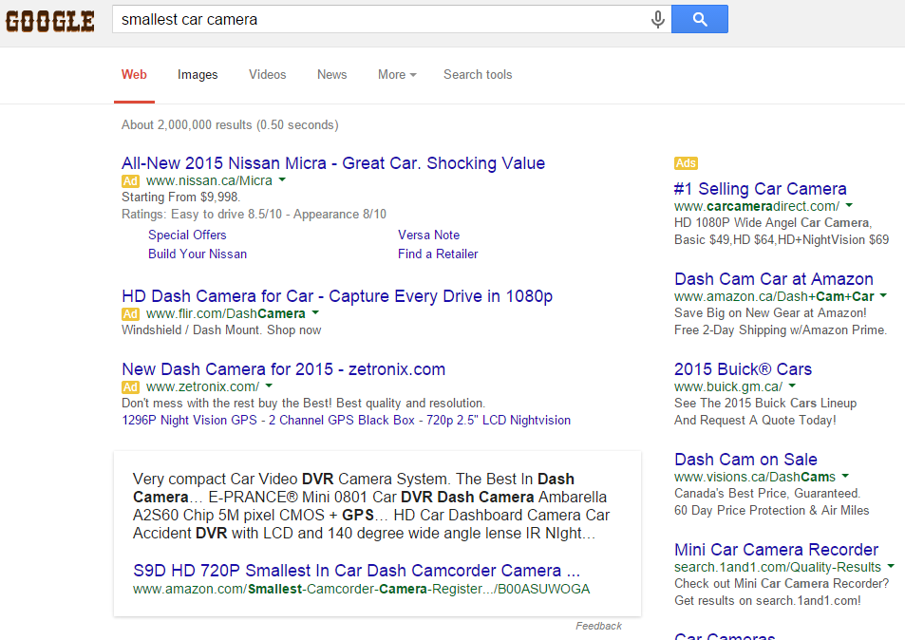Click the Ad badge beside nissan.ca/Micra
This screenshot has height=640, width=905.
pyautogui.click(x=131, y=180)
